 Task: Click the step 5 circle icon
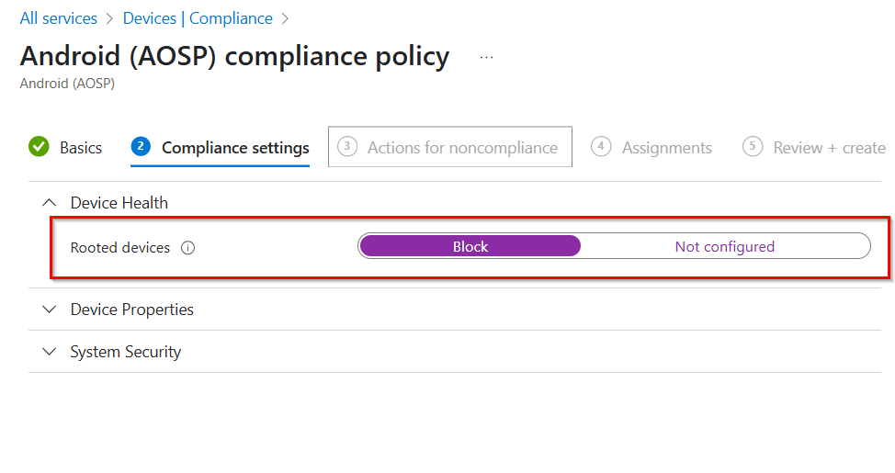753,147
